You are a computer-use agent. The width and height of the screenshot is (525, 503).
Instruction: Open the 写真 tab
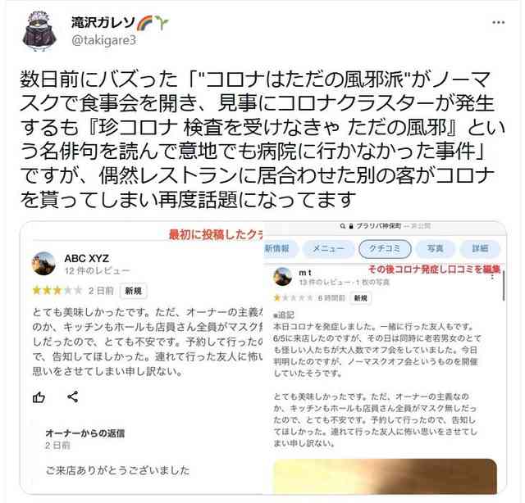tap(435, 248)
